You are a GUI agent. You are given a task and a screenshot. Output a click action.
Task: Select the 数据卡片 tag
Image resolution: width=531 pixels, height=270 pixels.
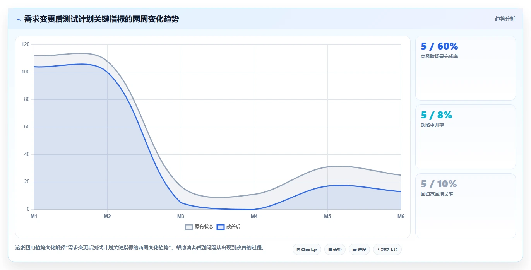(x=387, y=249)
